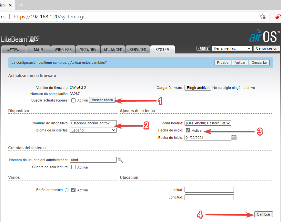281x222 pixels.
Task: Open the interface language dropdown
Action: [93, 130]
